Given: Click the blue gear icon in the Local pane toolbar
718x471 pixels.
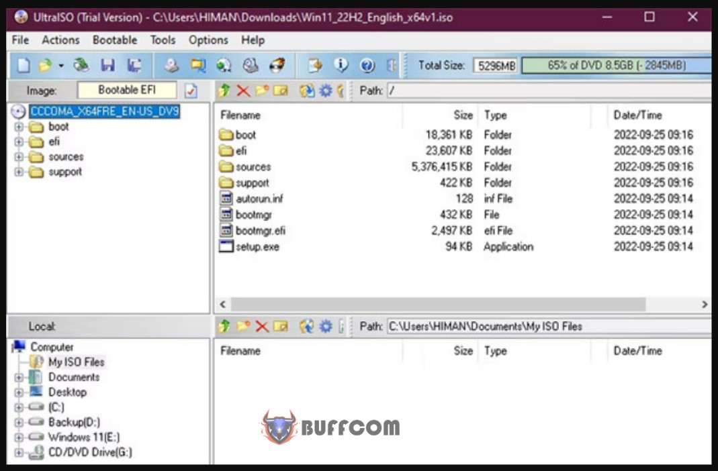Looking at the screenshot, I should click(326, 326).
